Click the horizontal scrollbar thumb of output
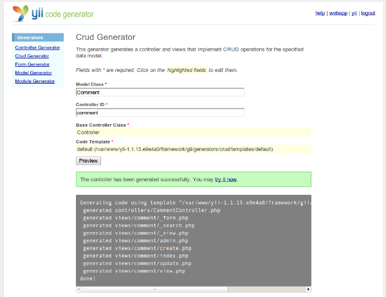This screenshot has height=297, width=386. point(154,289)
